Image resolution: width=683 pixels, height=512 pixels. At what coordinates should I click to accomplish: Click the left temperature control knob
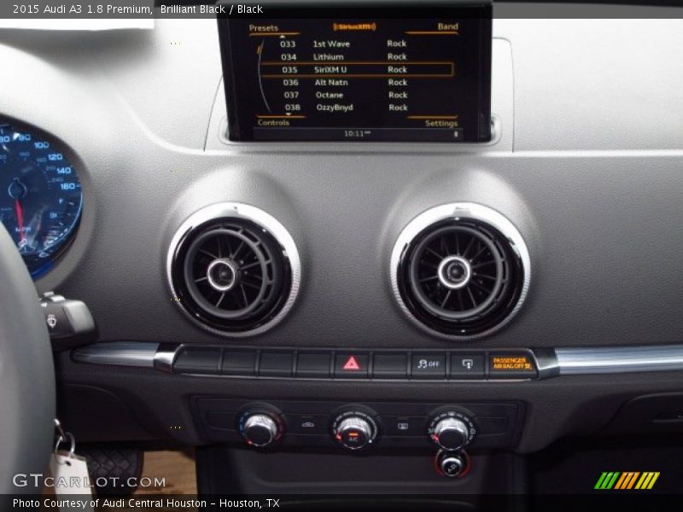click(x=260, y=427)
